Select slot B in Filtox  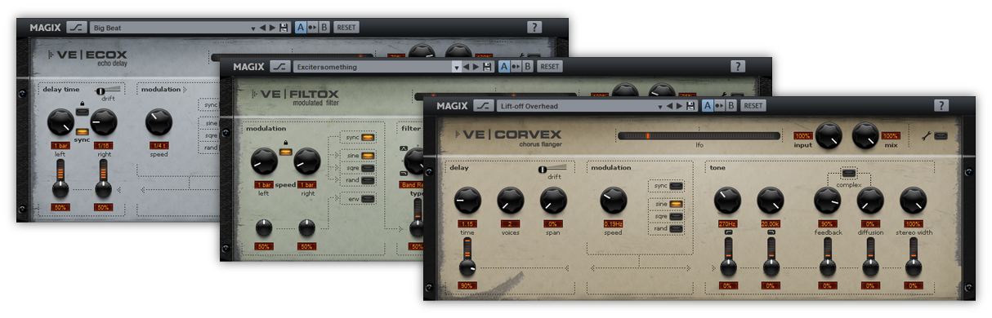(528, 67)
